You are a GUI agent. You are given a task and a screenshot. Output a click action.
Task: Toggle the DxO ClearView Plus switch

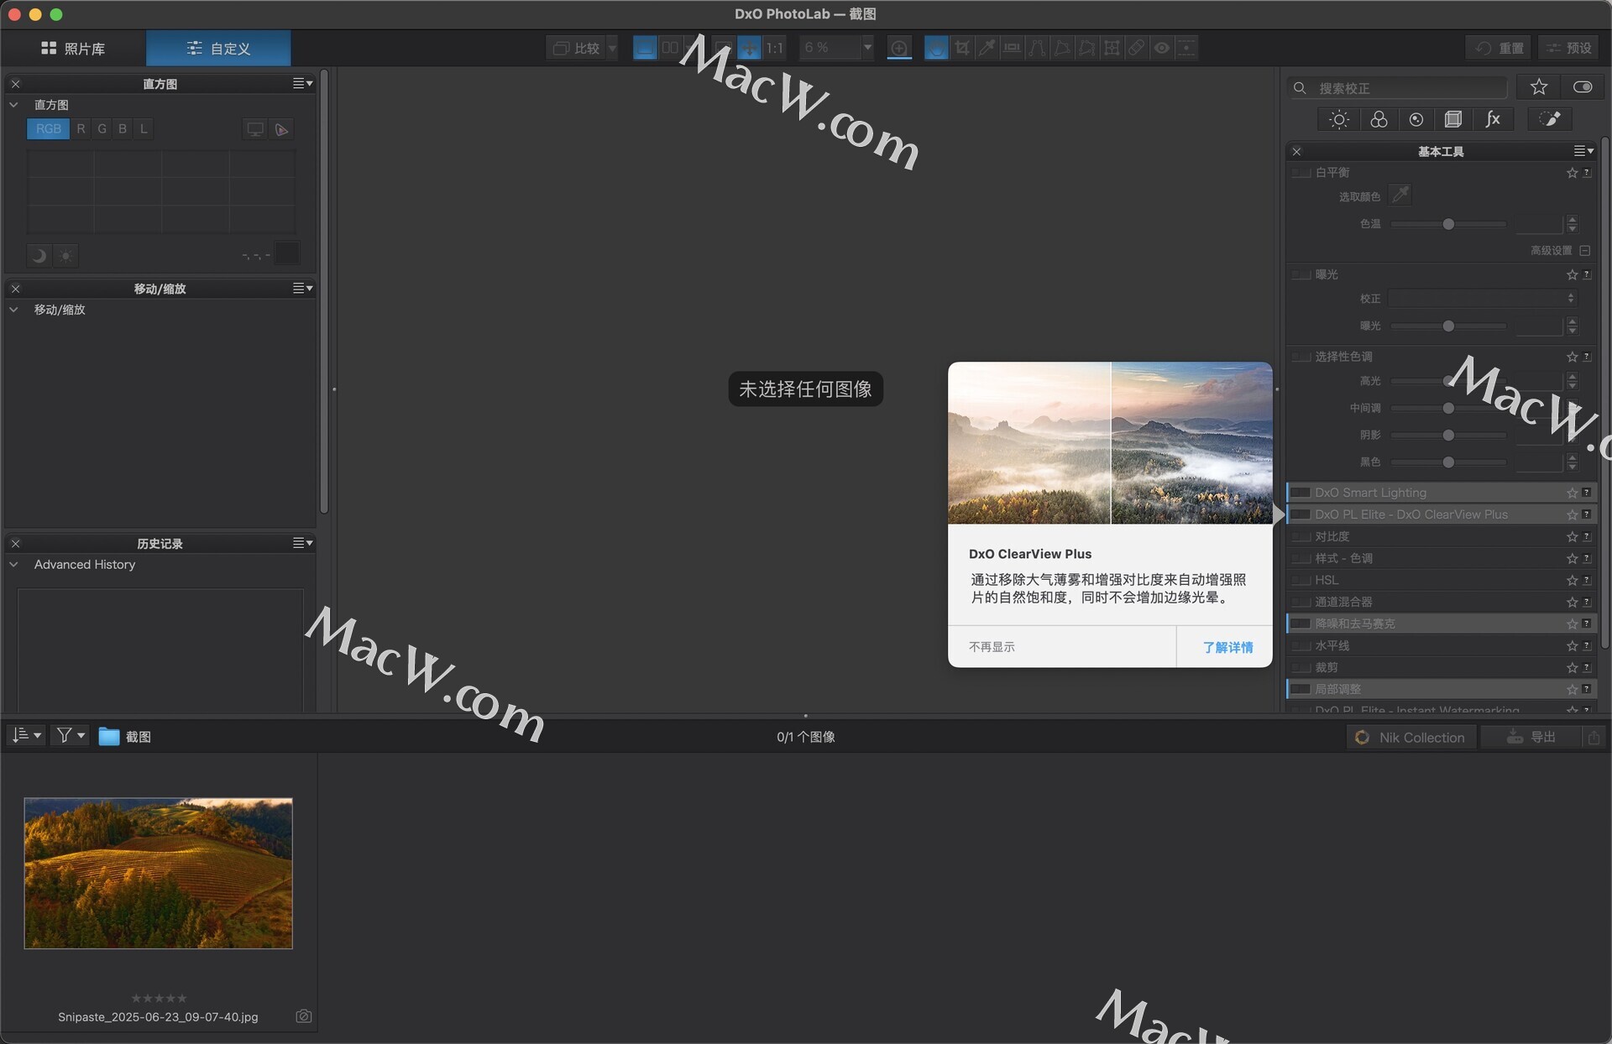tap(1301, 514)
